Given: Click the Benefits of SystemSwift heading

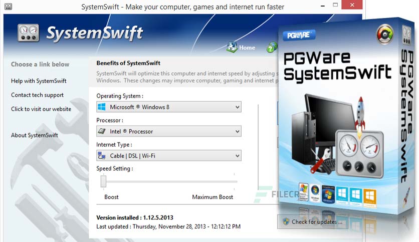Looking at the screenshot, I should [128, 63].
